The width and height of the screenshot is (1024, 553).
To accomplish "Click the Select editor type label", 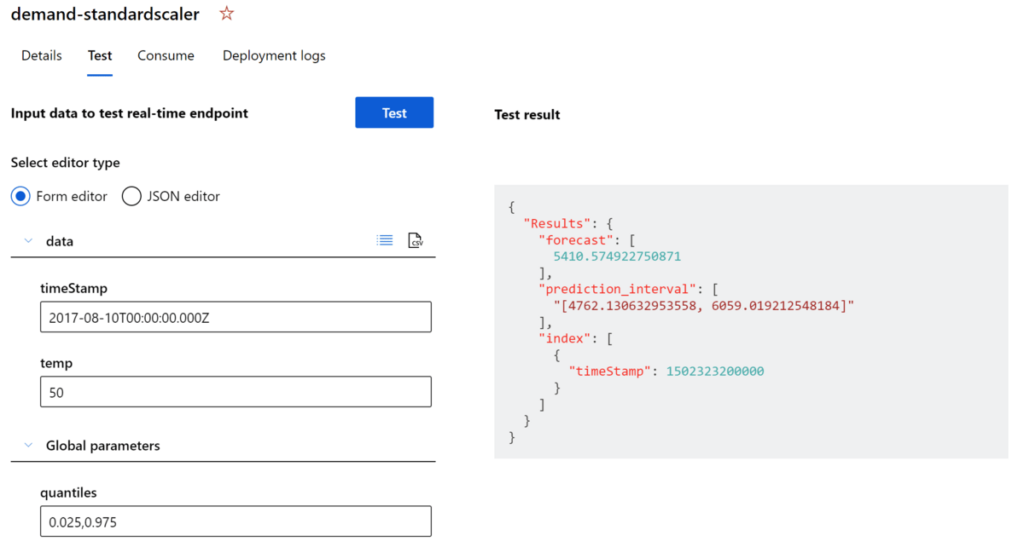I will [65, 162].
